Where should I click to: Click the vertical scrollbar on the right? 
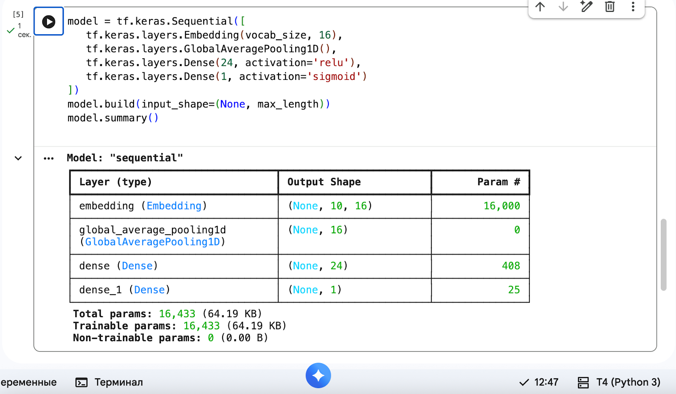pyautogui.click(x=663, y=254)
